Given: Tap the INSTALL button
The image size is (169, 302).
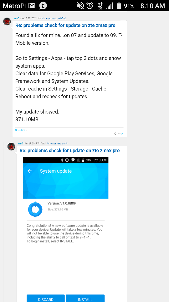Looking at the screenshot, I should 85,298.
